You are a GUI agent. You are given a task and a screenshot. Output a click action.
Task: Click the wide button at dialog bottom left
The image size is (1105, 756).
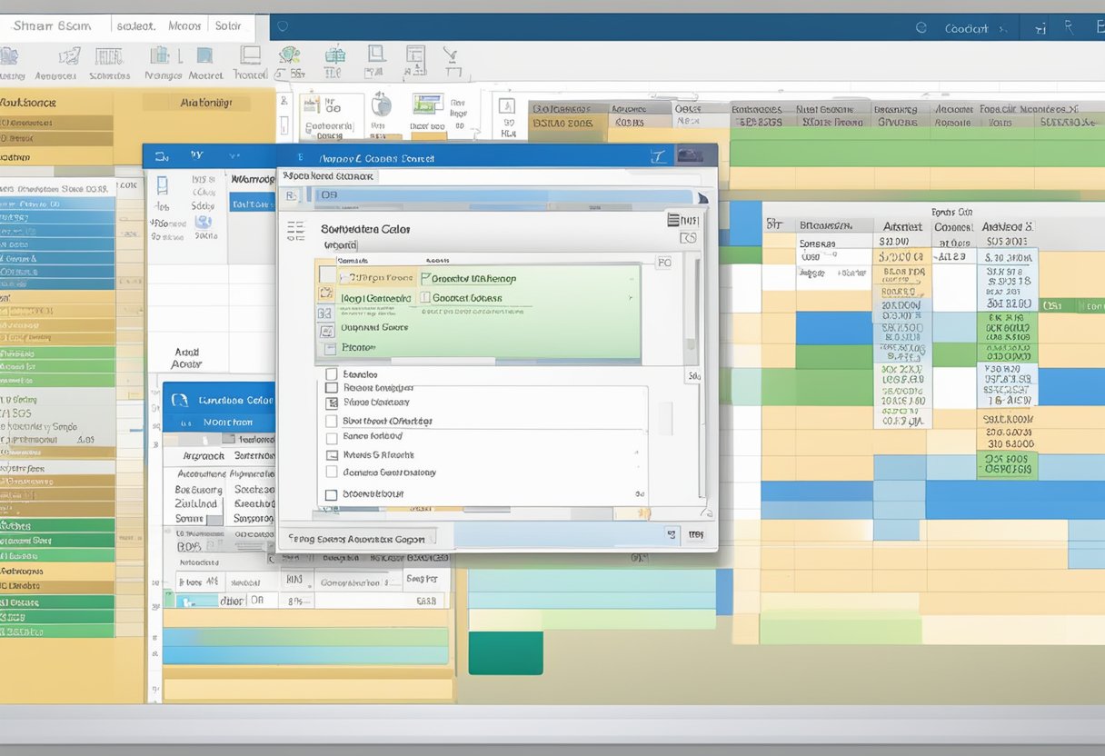356,538
